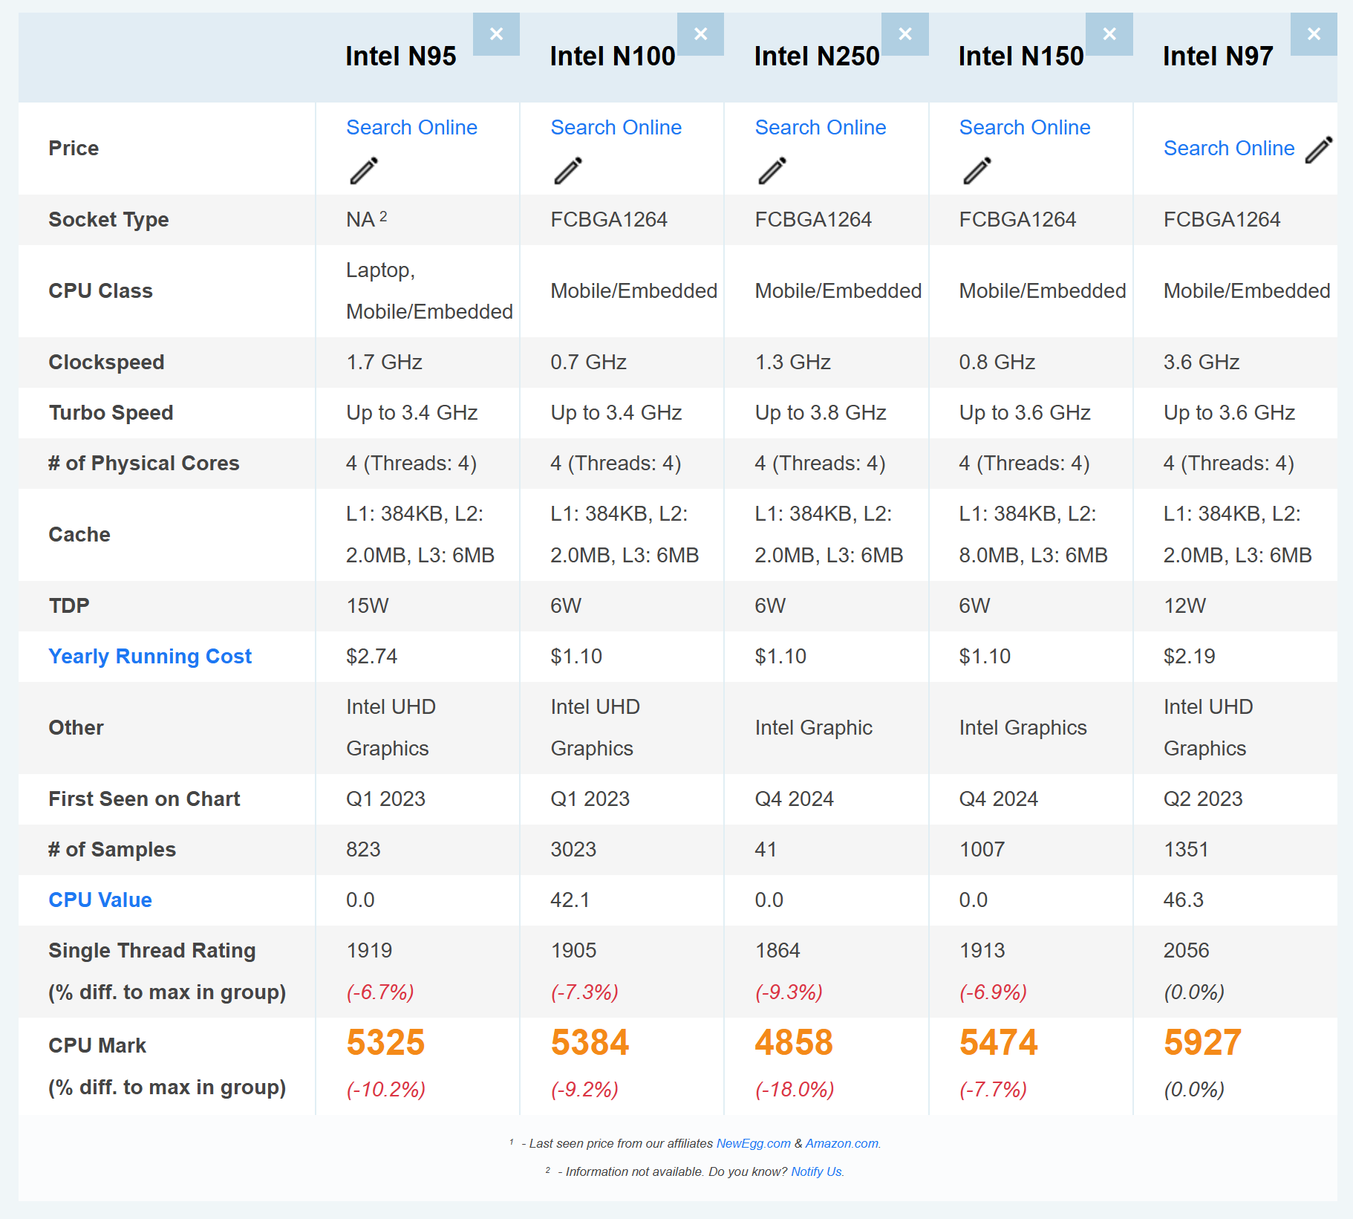Open Search Online link for Intel N100

tap(616, 128)
